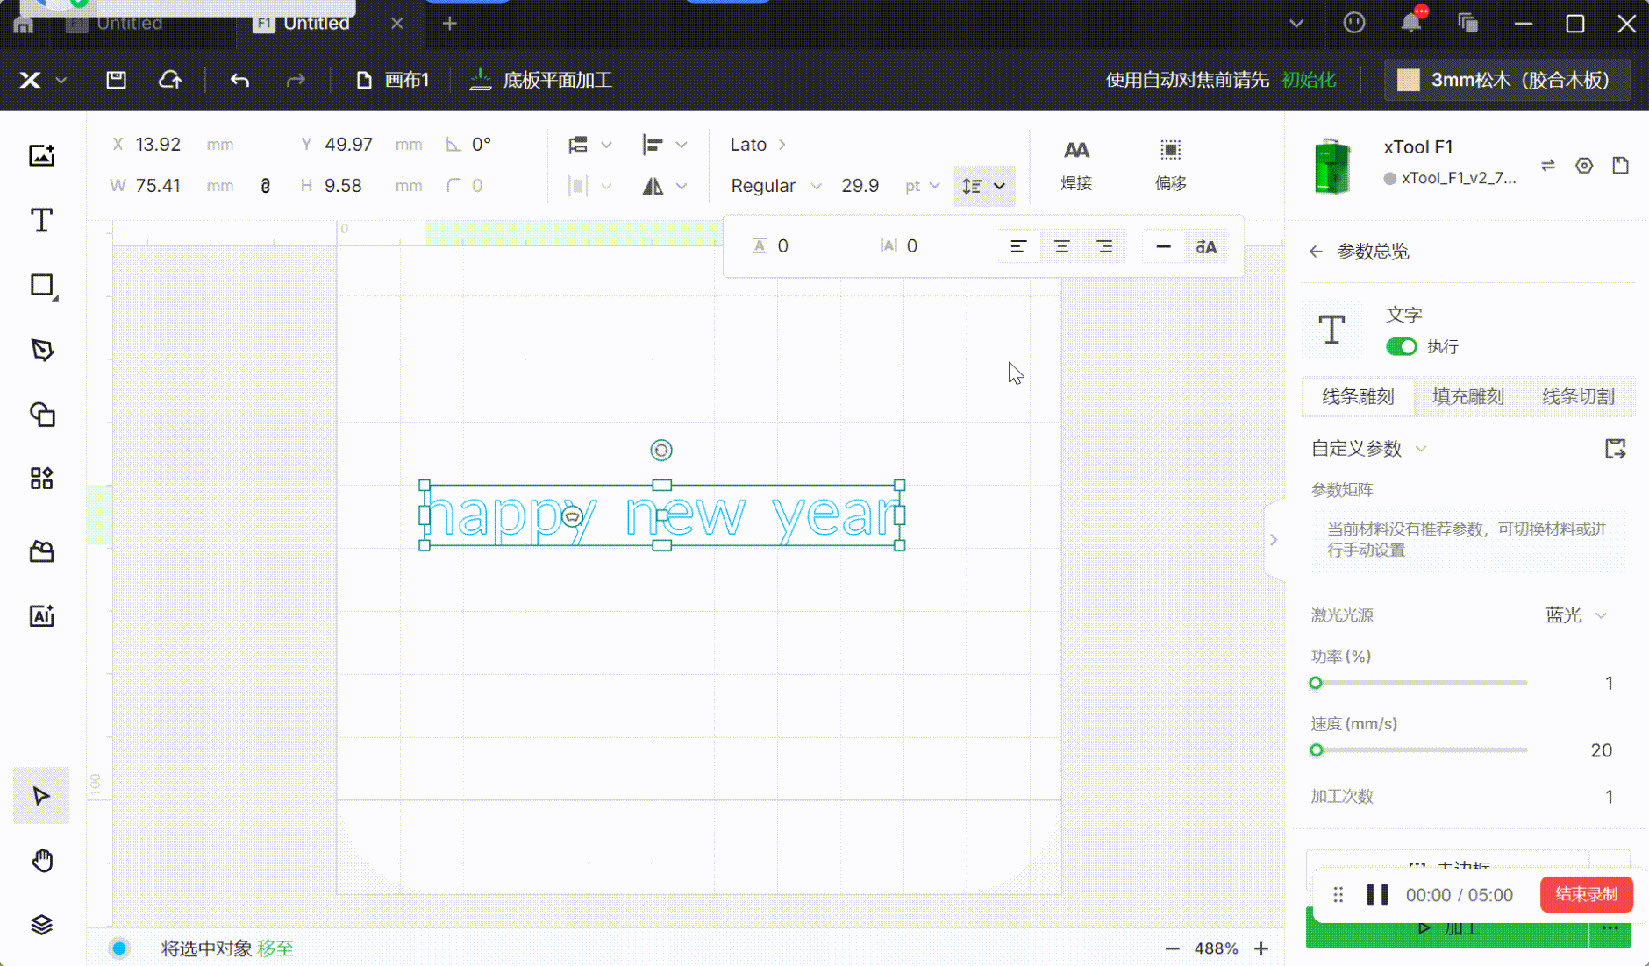Select the Hand pan tool
Screen dimensions: 1649x966
pyautogui.click(x=41, y=861)
